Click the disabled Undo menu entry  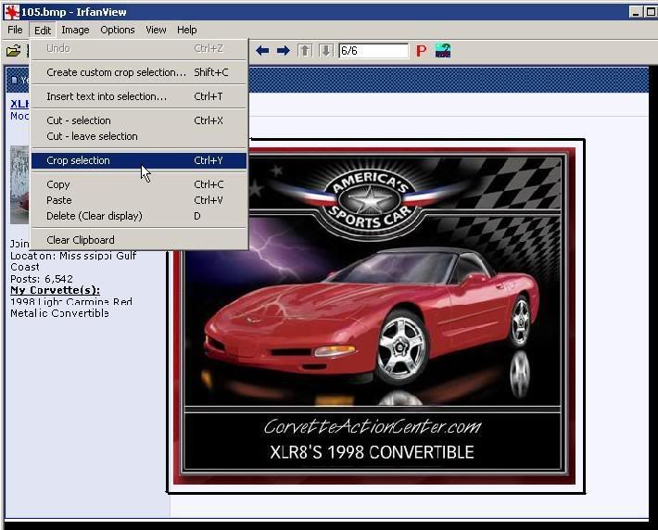pyautogui.click(x=139, y=48)
